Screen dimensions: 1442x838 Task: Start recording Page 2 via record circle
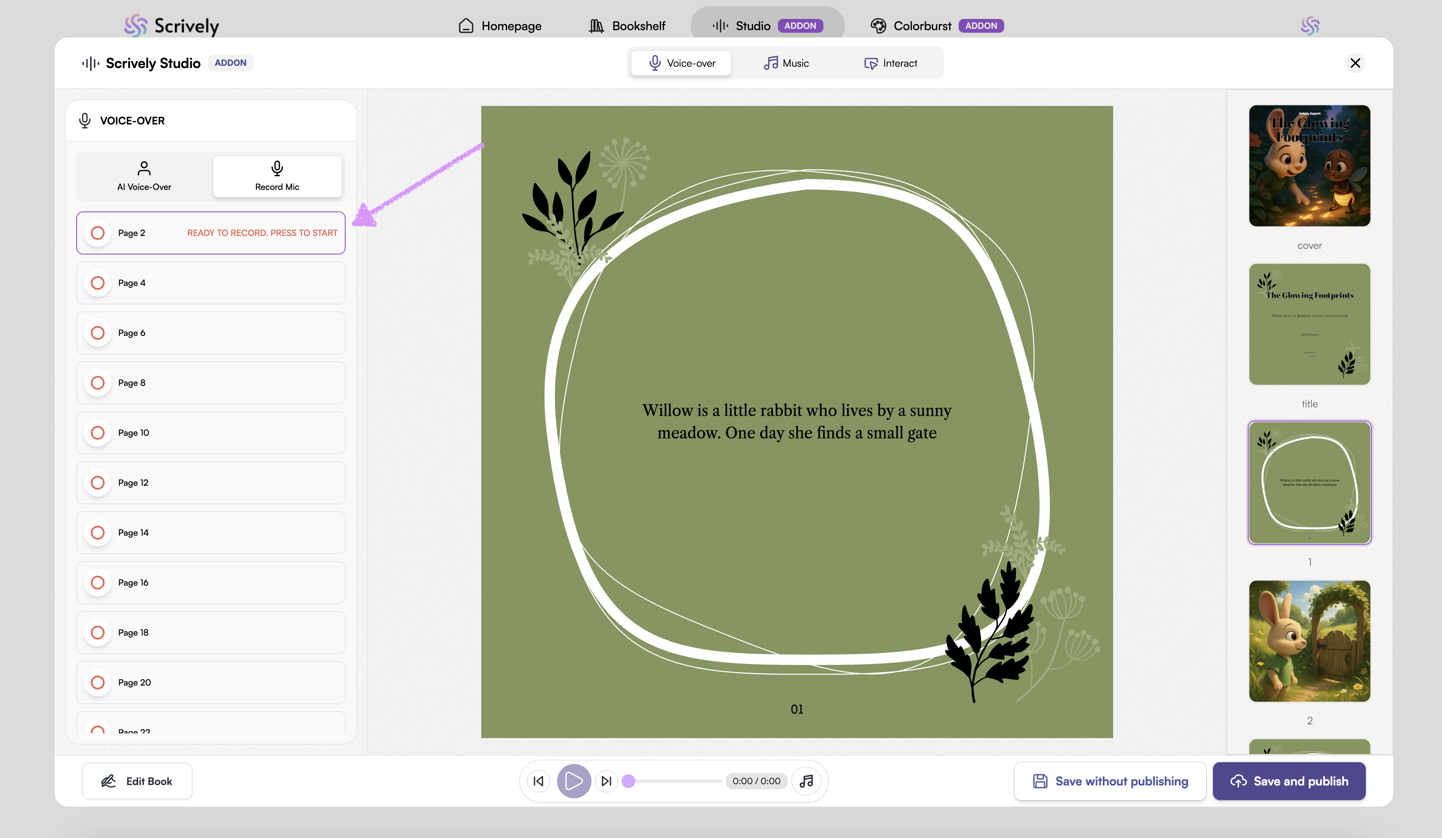(x=98, y=233)
